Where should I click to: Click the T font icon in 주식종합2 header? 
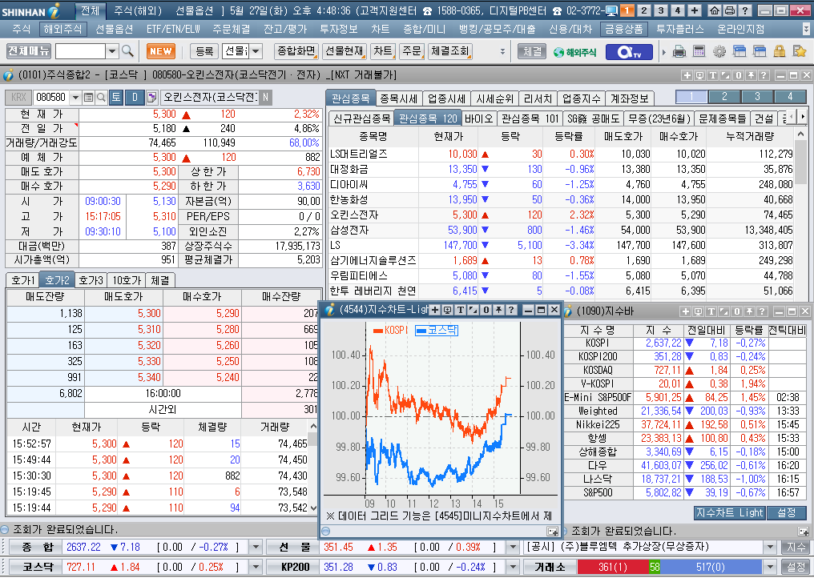pos(713,76)
